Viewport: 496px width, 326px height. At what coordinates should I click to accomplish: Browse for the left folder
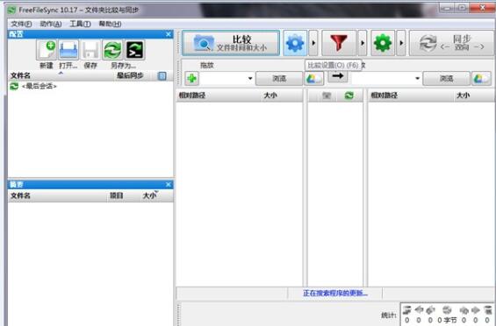(279, 78)
